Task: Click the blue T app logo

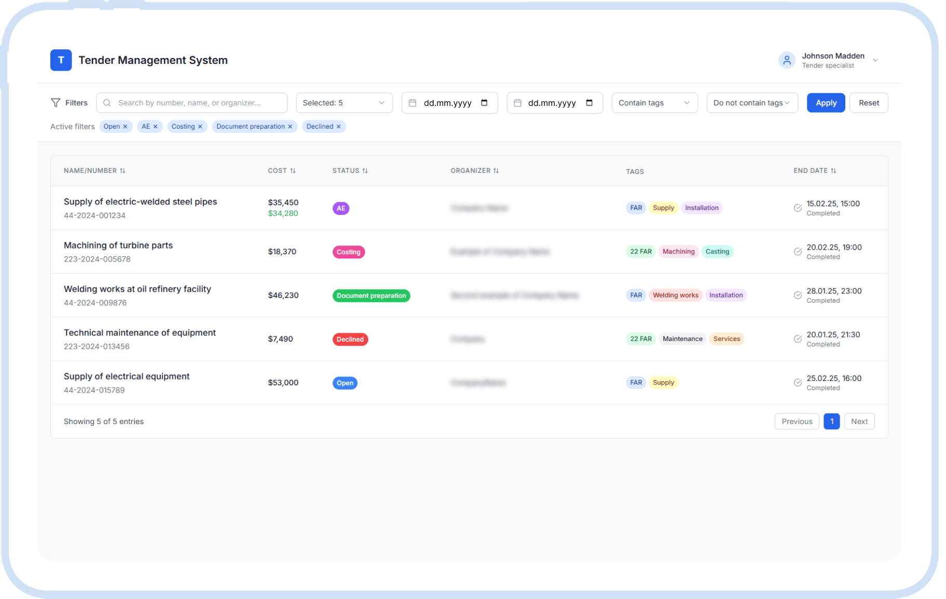Action: pyautogui.click(x=61, y=60)
